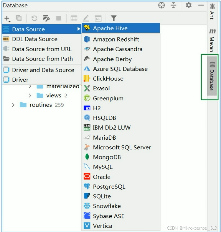The image size is (221, 232).
Task: Expand the routines folder chevron
Action: (13, 105)
